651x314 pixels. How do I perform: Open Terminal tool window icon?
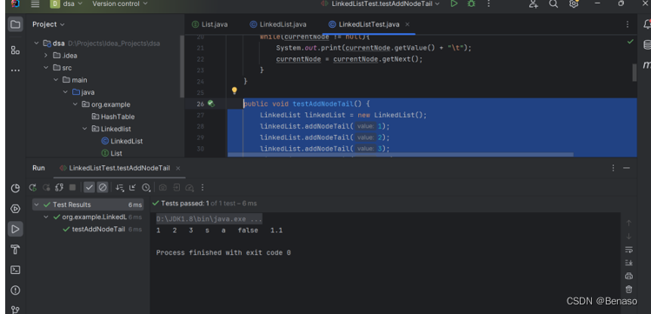pos(16,270)
